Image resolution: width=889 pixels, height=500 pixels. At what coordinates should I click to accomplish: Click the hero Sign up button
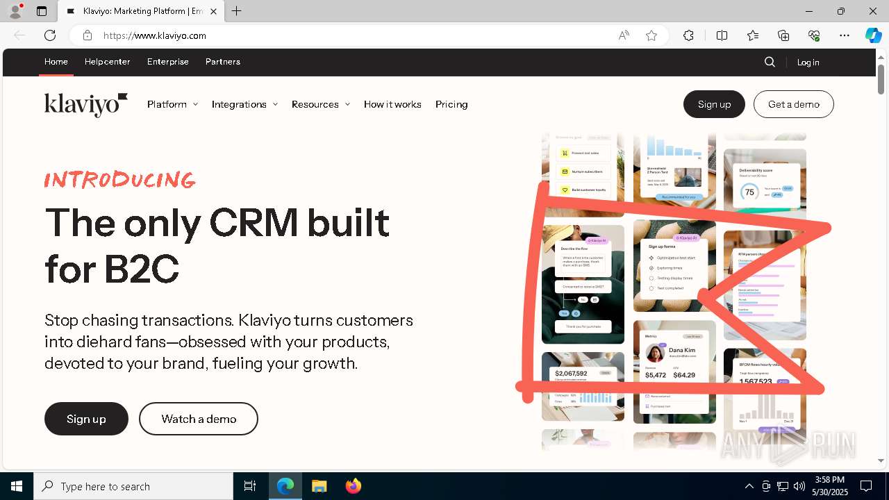86,419
